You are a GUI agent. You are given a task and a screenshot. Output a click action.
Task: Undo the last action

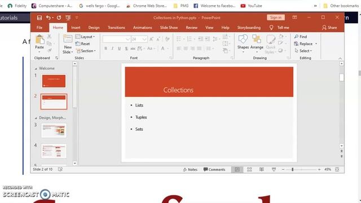pyautogui.click(x=48, y=17)
